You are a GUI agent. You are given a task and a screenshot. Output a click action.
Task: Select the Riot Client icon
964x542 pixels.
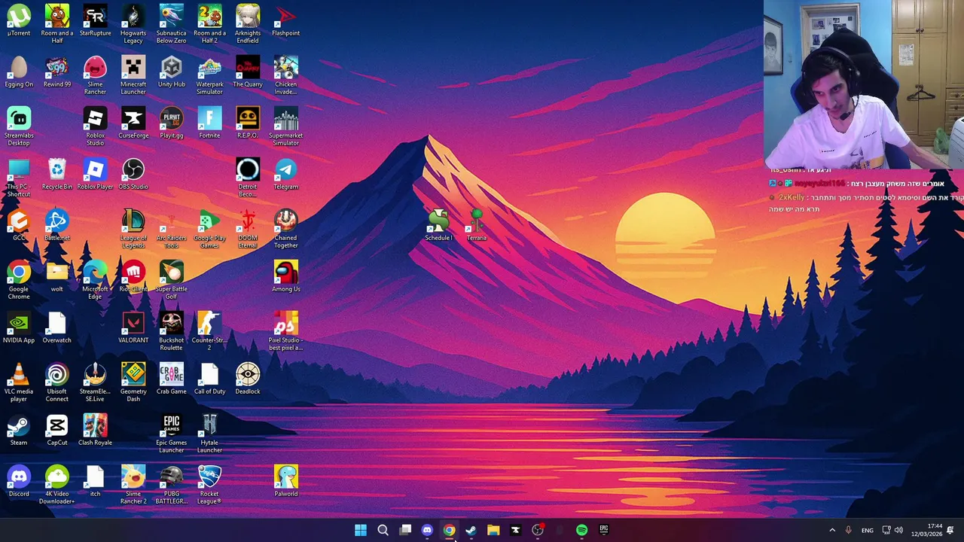point(133,276)
